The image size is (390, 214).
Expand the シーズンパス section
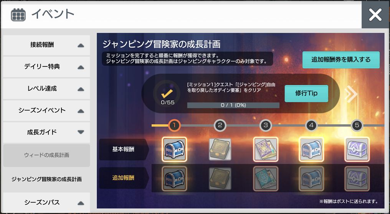click(46, 202)
